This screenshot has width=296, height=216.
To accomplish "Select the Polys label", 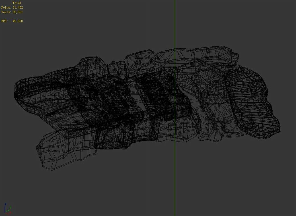I will point(6,8).
